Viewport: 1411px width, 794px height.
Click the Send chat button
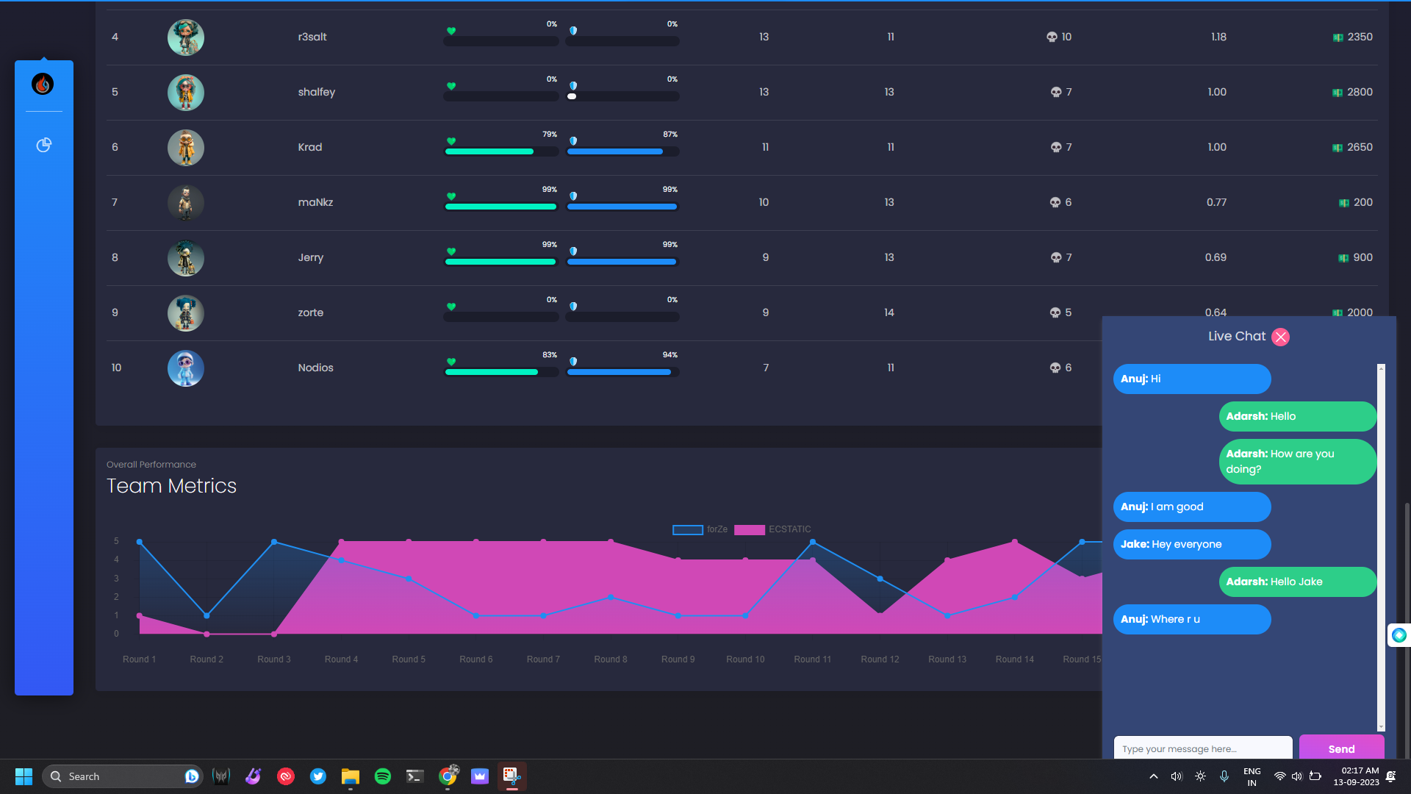click(1341, 748)
